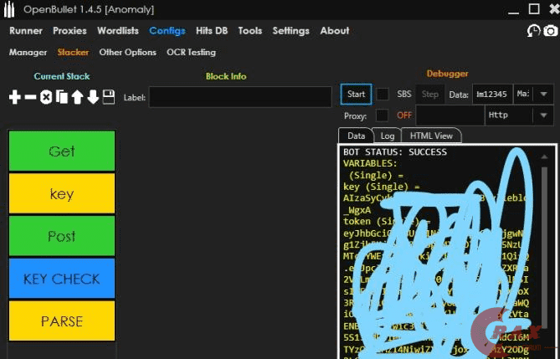Click the camera screenshot icon at top right
560x359 pixels.
[550, 31]
